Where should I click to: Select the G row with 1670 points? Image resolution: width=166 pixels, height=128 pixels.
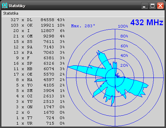pos(40,112)
